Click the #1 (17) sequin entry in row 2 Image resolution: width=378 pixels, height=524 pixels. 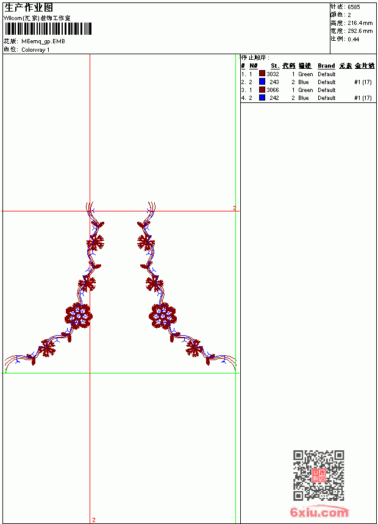click(363, 82)
